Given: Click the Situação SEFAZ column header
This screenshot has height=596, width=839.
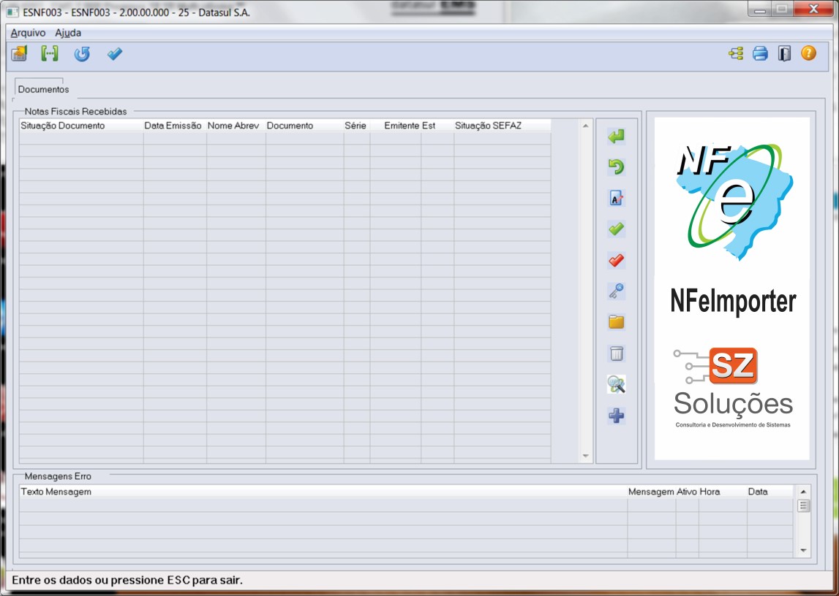Looking at the screenshot, I should [x=503, y=126].
